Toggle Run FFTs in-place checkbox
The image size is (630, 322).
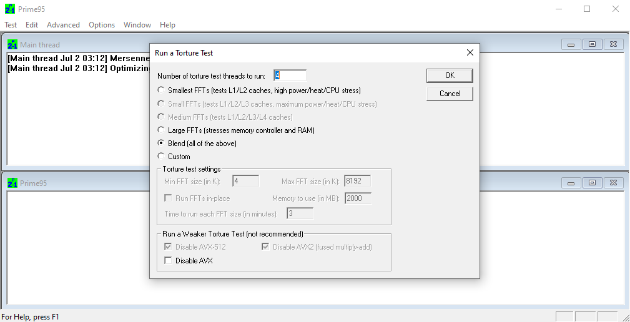click(x=197, y=198)
